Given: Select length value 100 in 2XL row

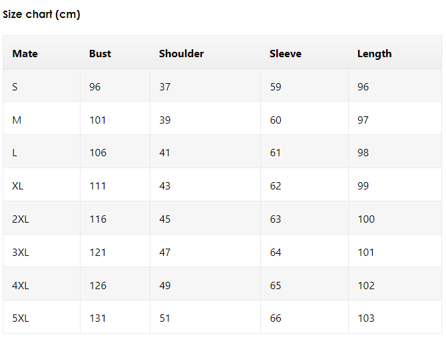Looking at the screenshot, I should click(x=365, y=219).
